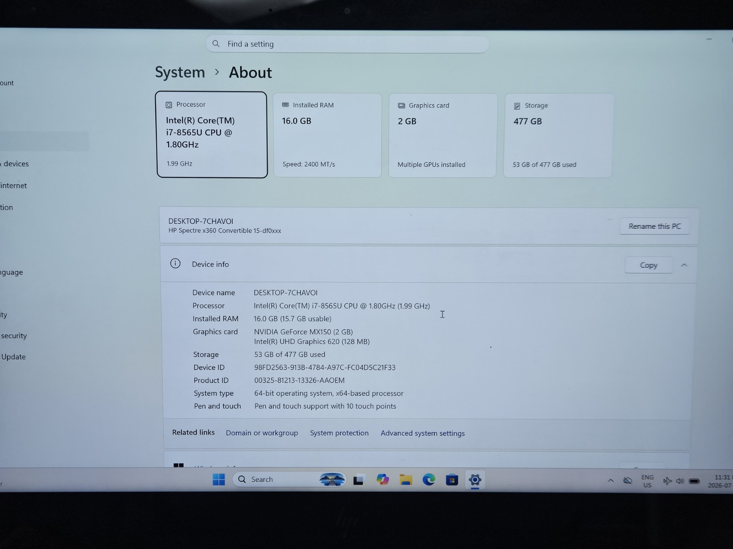The height and width of the screenshot is (549, 733).
Task: Open Microsoft Store from taskbar
Action: click(452, 480)
